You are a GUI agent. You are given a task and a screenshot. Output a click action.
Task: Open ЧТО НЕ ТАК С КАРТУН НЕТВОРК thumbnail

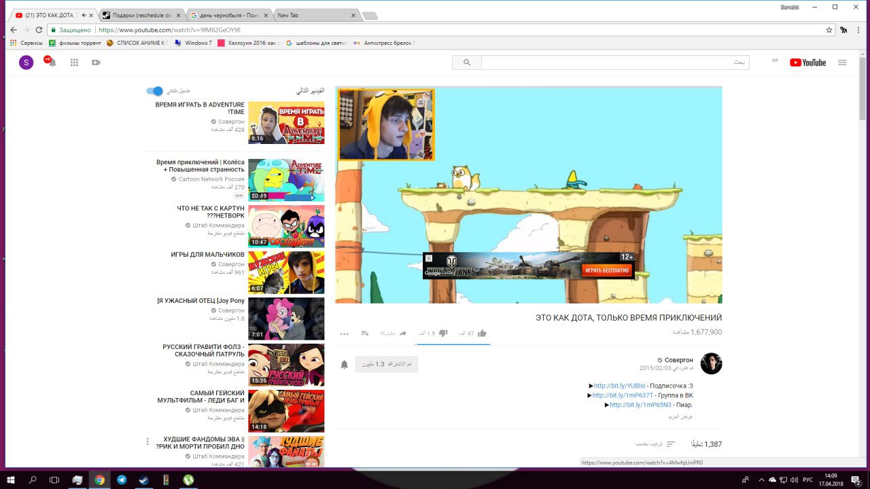point(286,226)
